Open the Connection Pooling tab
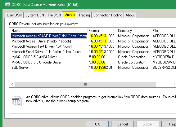This screenshot has width=176, height=127. pyautogui.click(x=108, y=15)
